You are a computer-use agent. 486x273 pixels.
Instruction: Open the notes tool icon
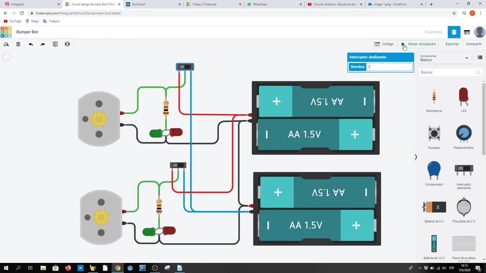55,44
